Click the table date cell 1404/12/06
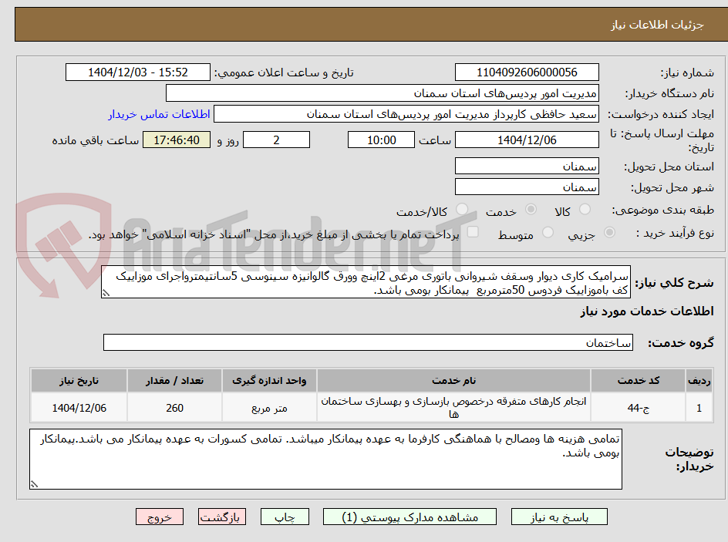This screenshot has height=542, width=728. (x=79, y=407)
